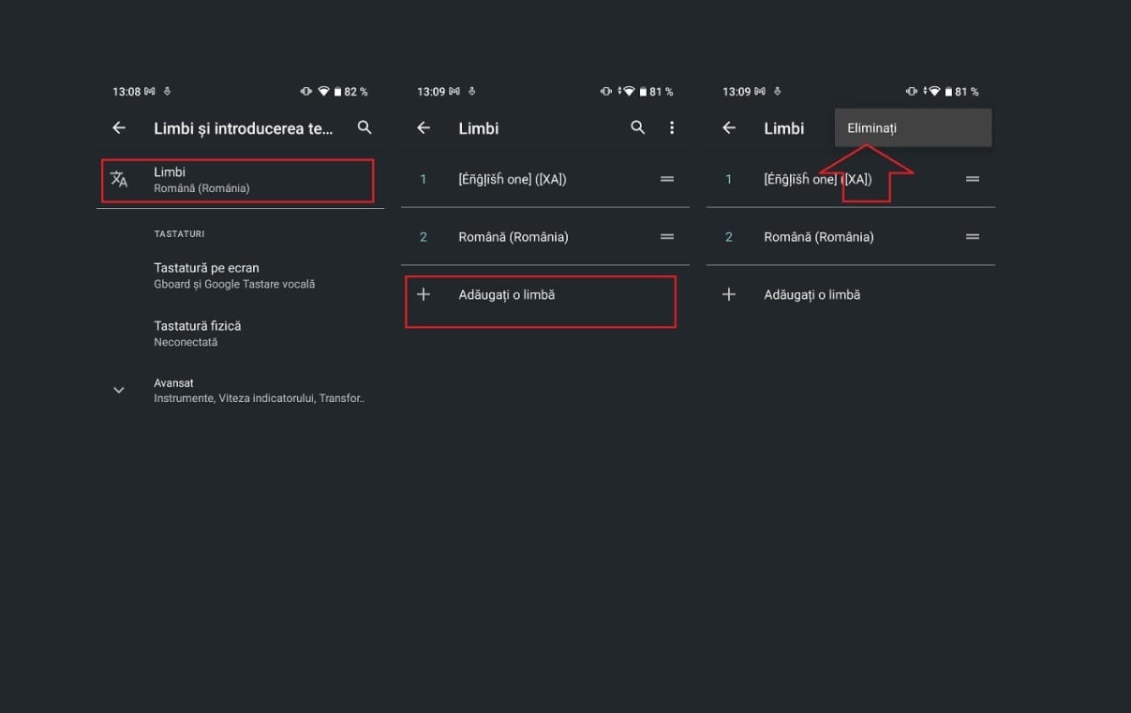The height and width of the screenshot is (713, 1131).
Task: Go back from right Limbi screen
Action: coord(729,127)
